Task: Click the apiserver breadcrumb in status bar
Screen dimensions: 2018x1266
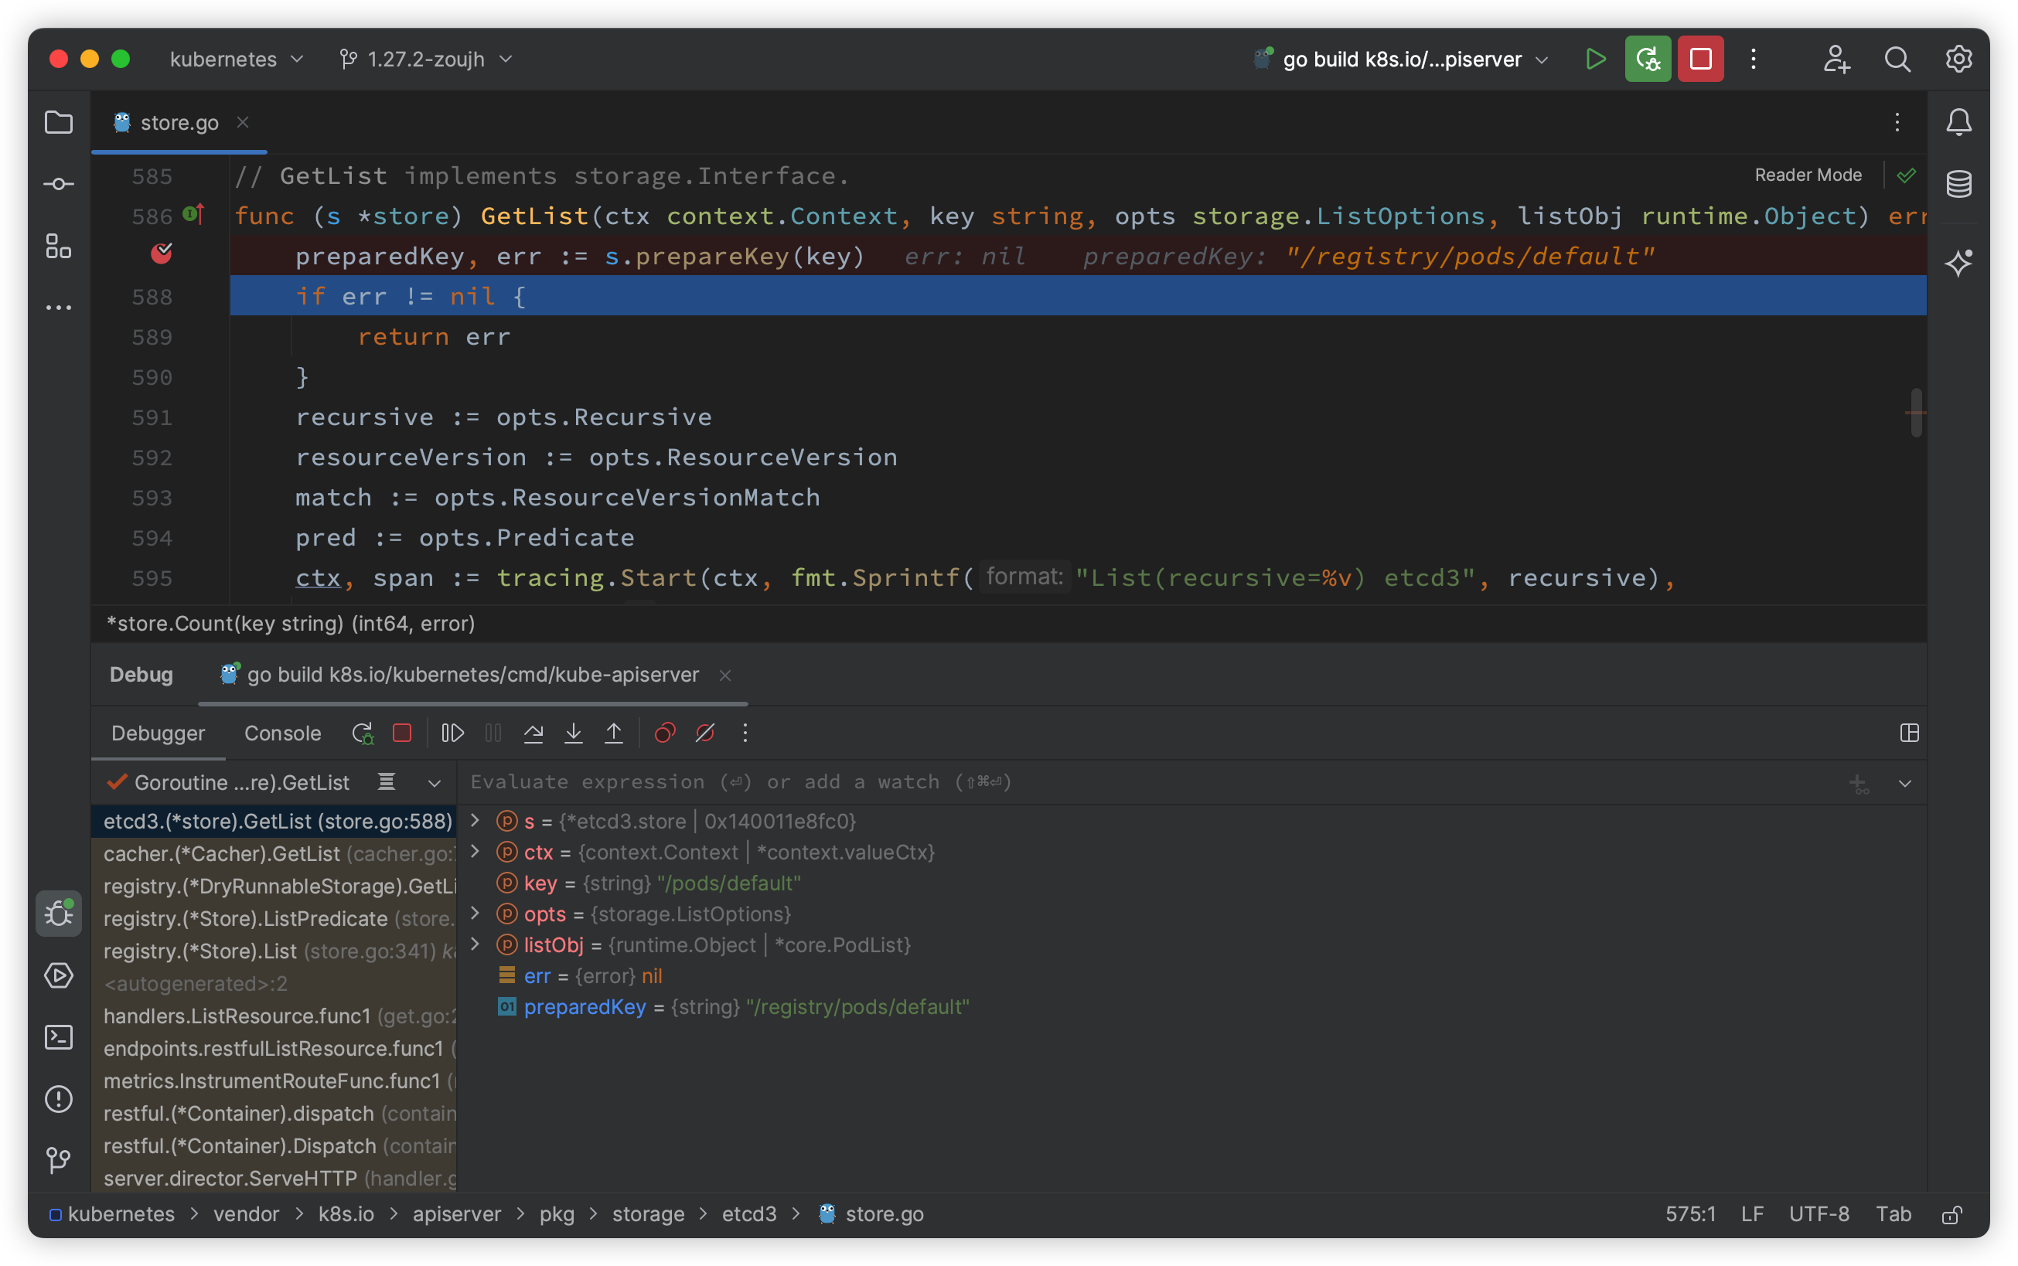Action: pos(456,1214)
